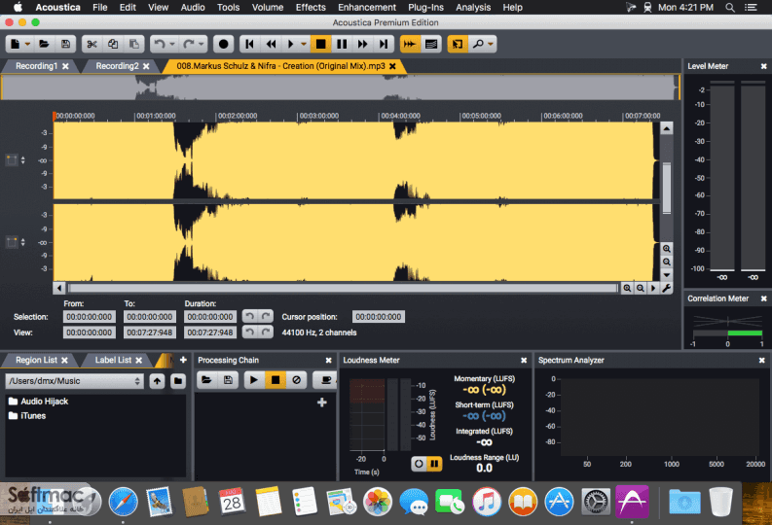Reset the Loudness Meter

tap(419, 464)
